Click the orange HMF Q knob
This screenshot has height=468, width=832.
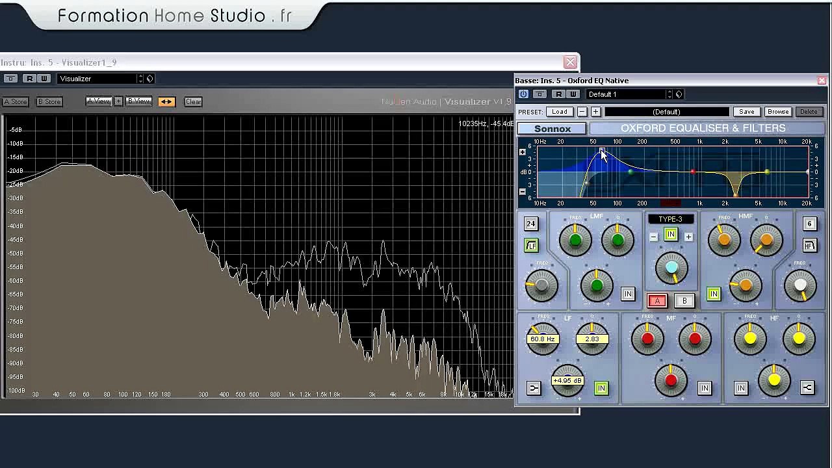tap(766, 240)
